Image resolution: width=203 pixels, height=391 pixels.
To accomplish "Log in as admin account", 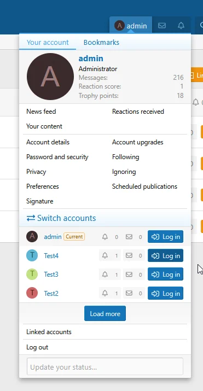I will (x=166, y=236).
